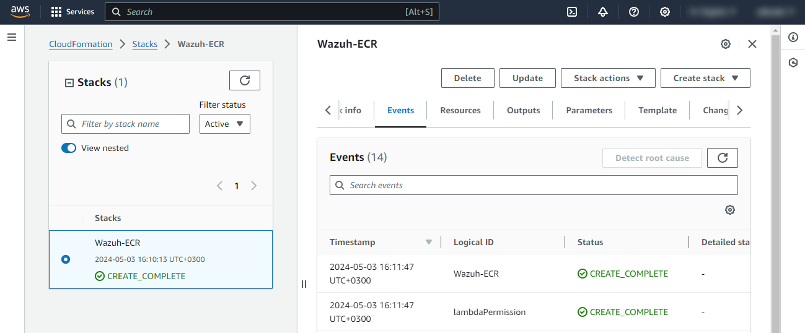This screenshot has width=805, height=333.
Task: Open AWS CloudShell icon in top bar
Action: tap(572, 12)
